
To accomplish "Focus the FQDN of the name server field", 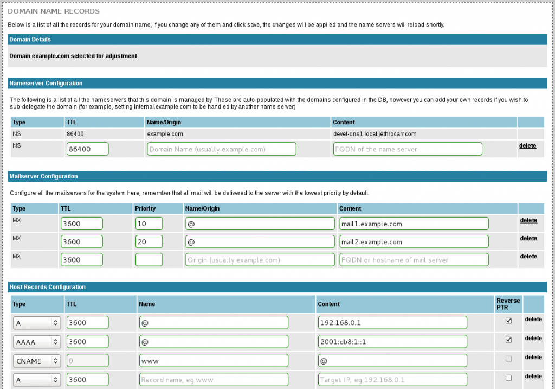I will [408, 149].
